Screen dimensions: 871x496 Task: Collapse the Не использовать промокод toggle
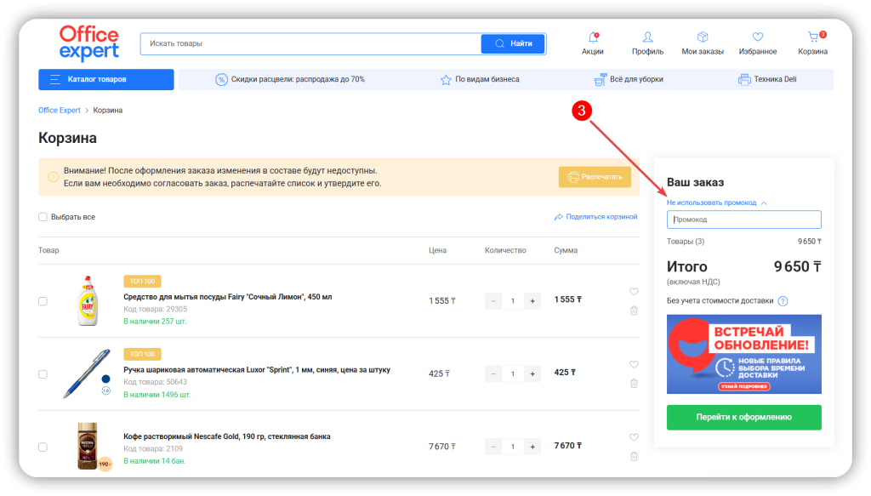pyautogui.click(x=716, y=202)
